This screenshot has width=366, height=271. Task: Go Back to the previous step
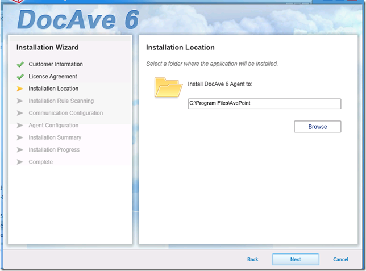[x=252, y=259]
